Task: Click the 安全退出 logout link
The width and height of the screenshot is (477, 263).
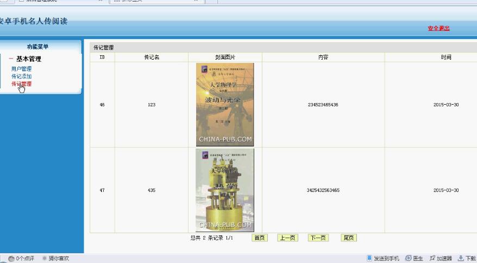Action: pos(438,28)
